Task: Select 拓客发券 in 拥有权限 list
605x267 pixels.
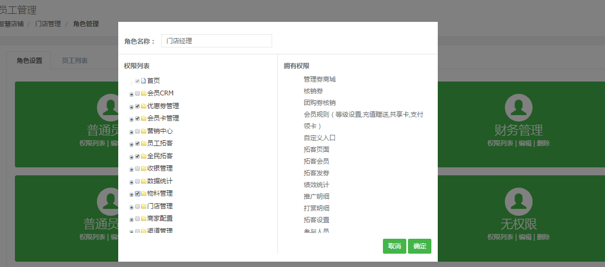Action: click(x=316, y=173)
